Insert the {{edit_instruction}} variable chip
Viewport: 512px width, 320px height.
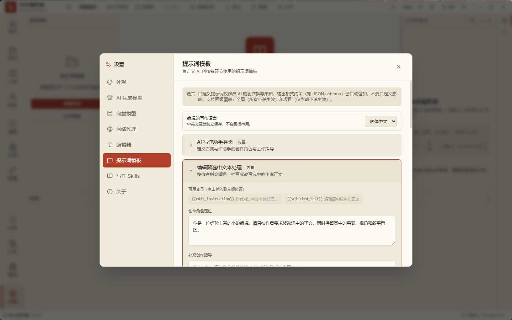235,199
